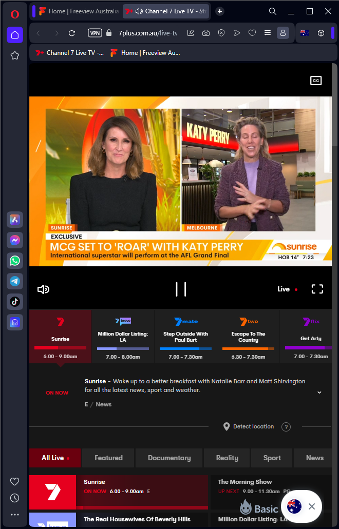This screenshot has height=529, width=339.
Task: Open WhatsApp in the sidebar
Action: pos(15,261)
